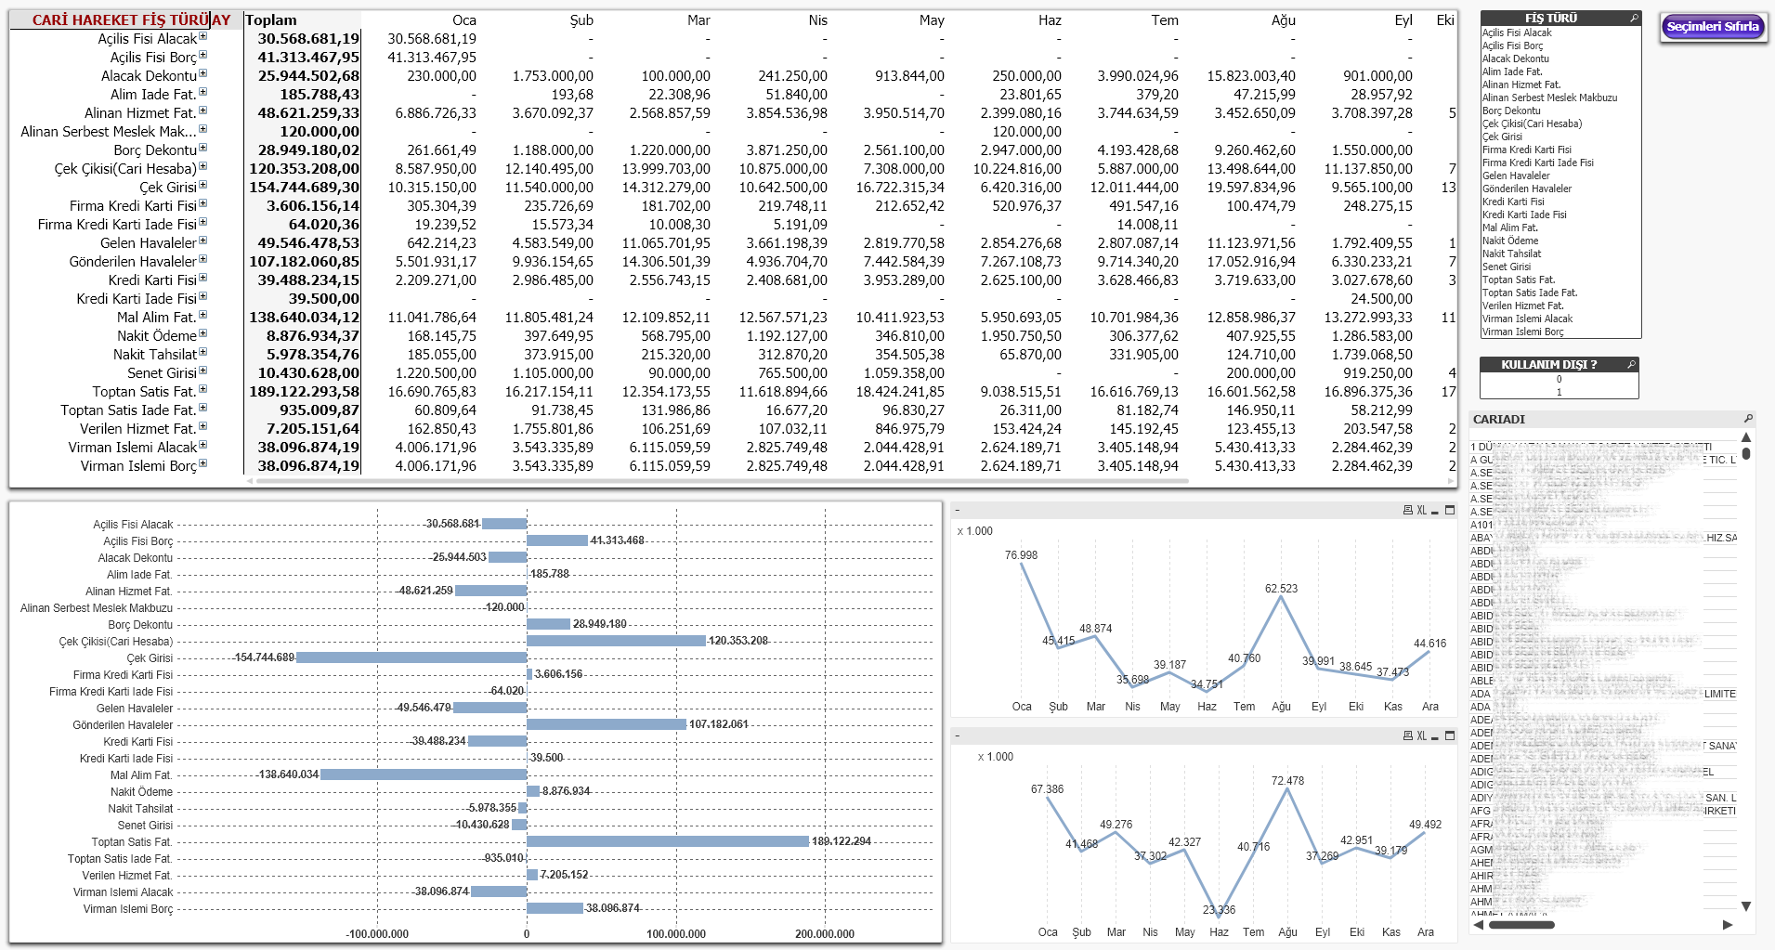Image resolution: width=1775 pixels, height=950 pixels.
Task: Export upper line chart to Excel (XL)
Action: (x=1421, y=511)
